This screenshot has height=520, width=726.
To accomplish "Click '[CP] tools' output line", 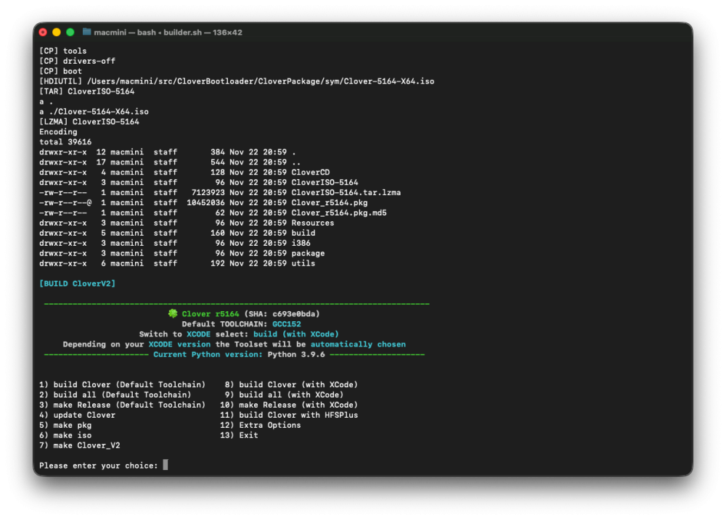I will point(63,51).
